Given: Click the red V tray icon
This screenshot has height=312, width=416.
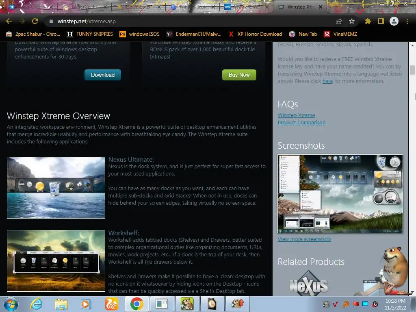Looking at the screenshot, I should click(x=335, y=304).
